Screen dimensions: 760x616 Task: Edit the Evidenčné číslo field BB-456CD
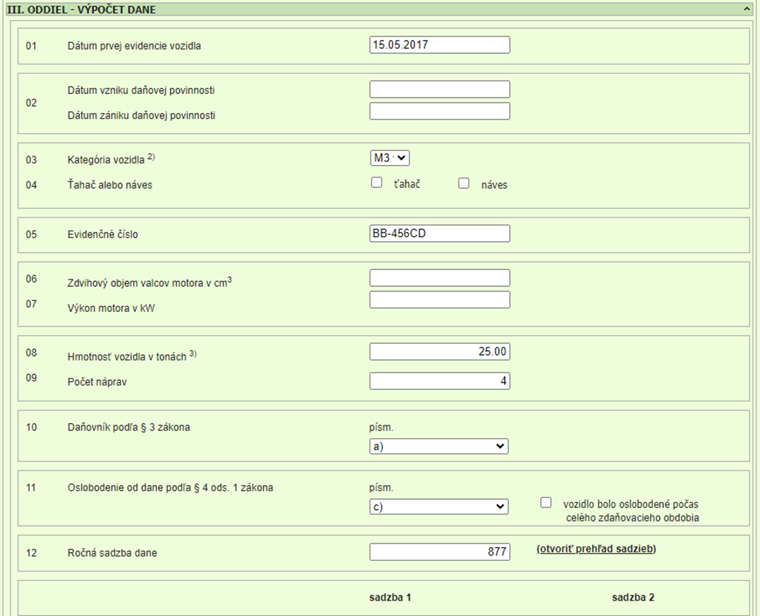coord(440,233)
